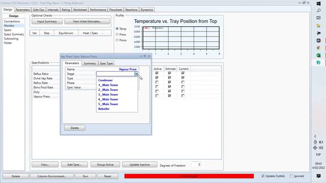Switch to the Rating tab
The image size is (326, 183).
click(66, 10)
